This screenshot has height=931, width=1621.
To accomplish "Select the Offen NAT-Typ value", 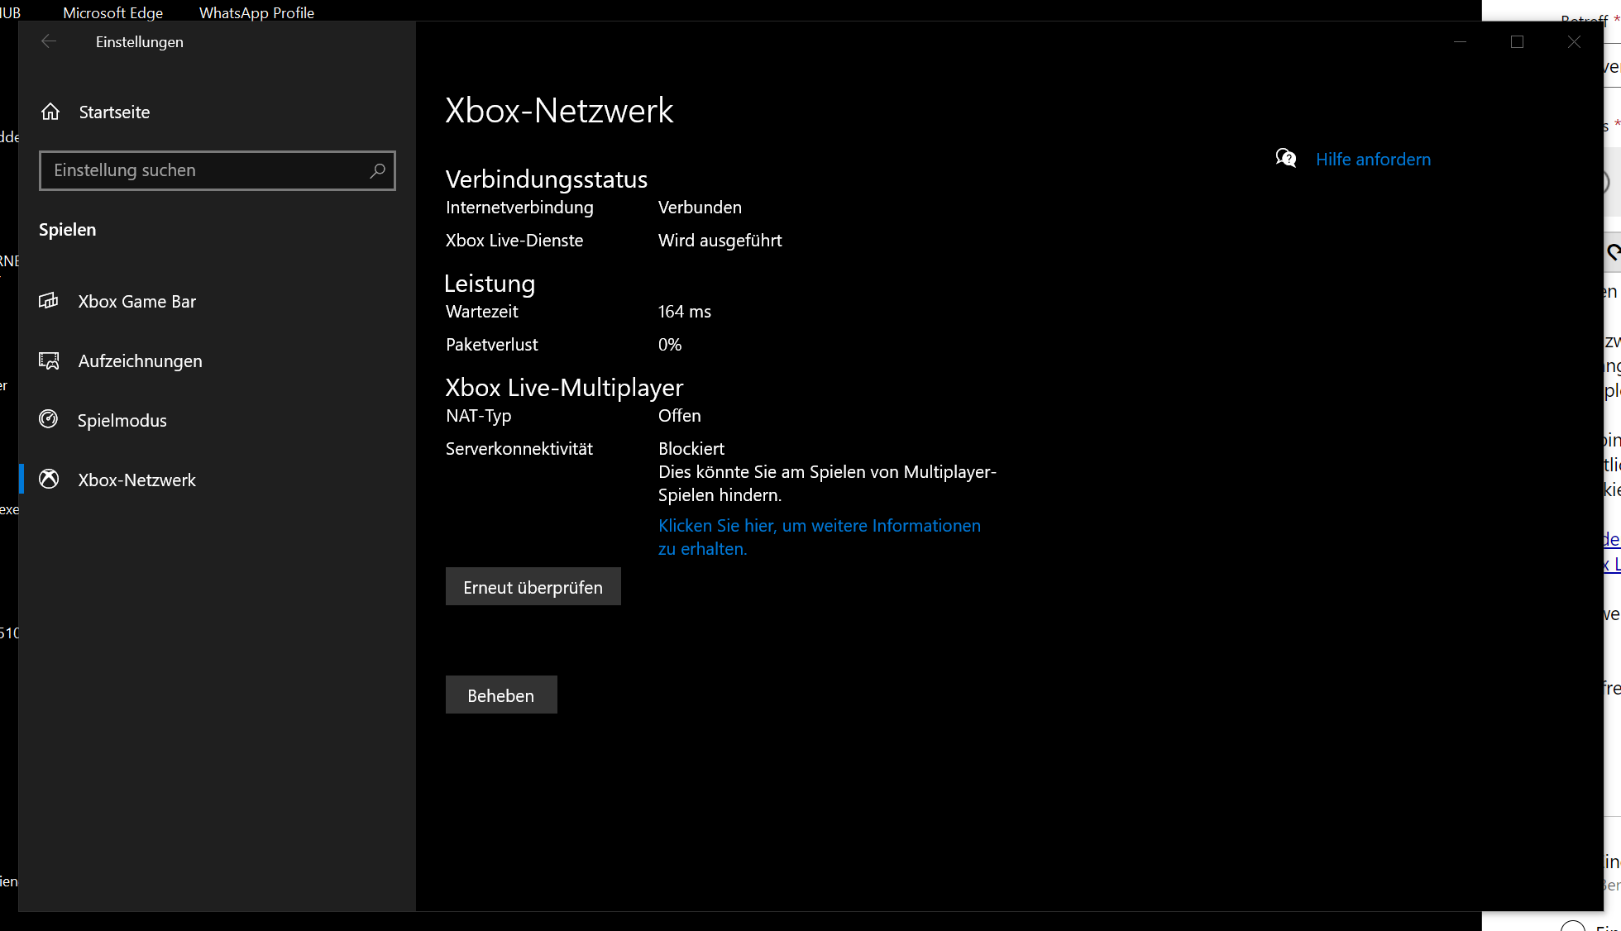I will click(680, 416).
